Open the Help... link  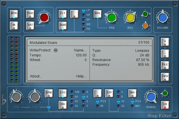click(81, 76)
